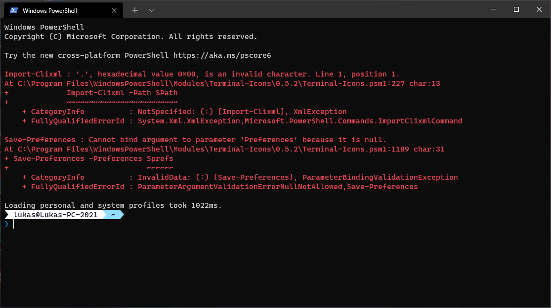Open the https://aka.ms/pscore6 link

click(x=221, y=55)
